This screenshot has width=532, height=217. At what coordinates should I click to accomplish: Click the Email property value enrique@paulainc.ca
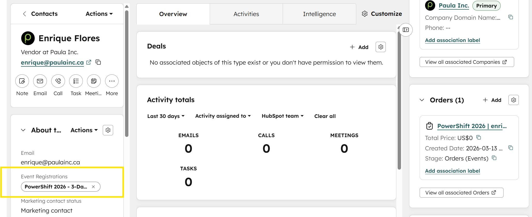[x=50, y=162]
